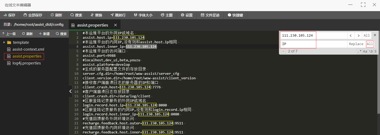Open the 设置 settings
The image size is (380, 135).
(187, 15)
